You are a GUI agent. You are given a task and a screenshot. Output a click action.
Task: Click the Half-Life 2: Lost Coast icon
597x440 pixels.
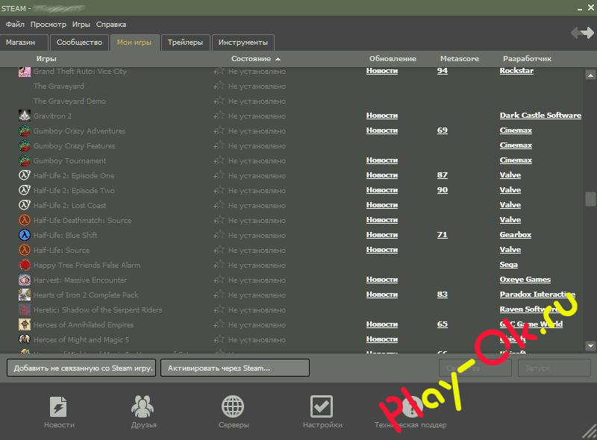tap(25, 205)
